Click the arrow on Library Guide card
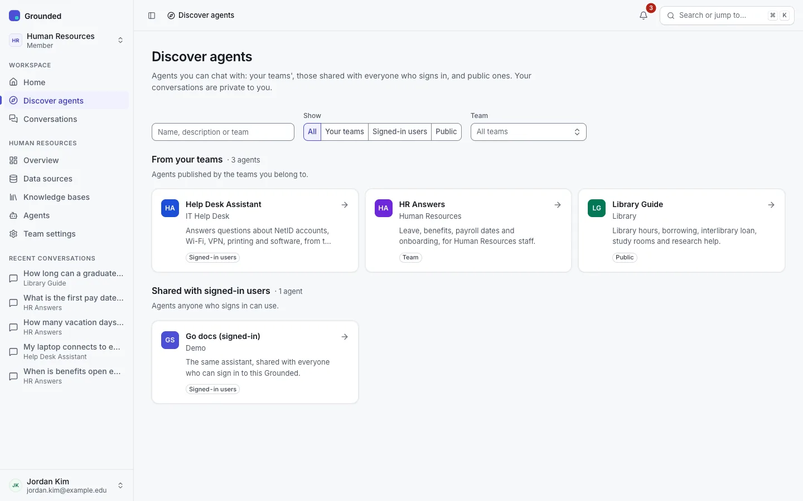 771,205
